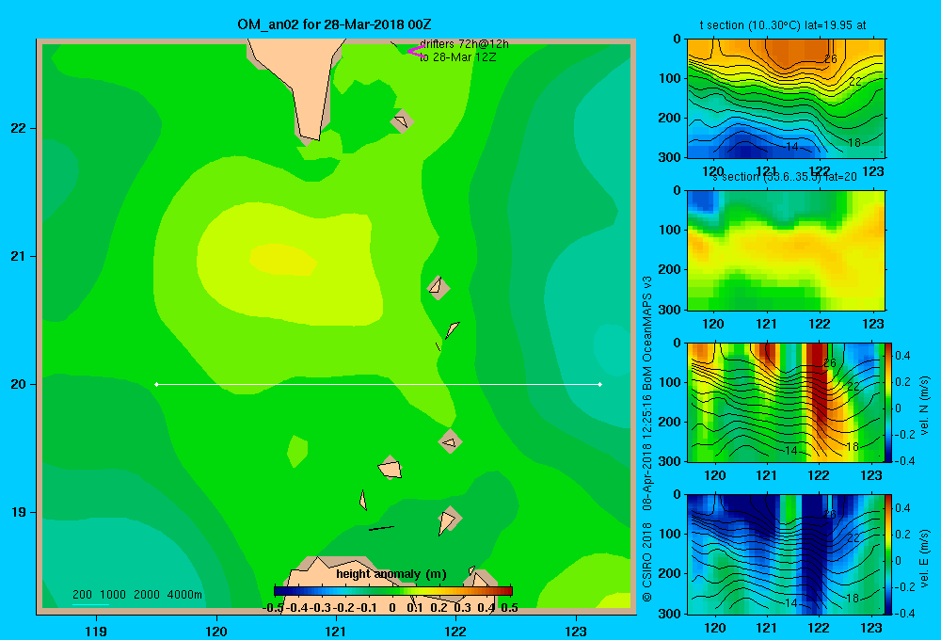Click the vel. N color scale bar
941x640 pixels.
tap(888, 402)
